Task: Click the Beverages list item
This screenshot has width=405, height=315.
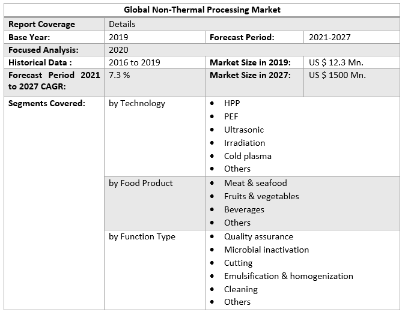Action: click(x=244, y=209)
